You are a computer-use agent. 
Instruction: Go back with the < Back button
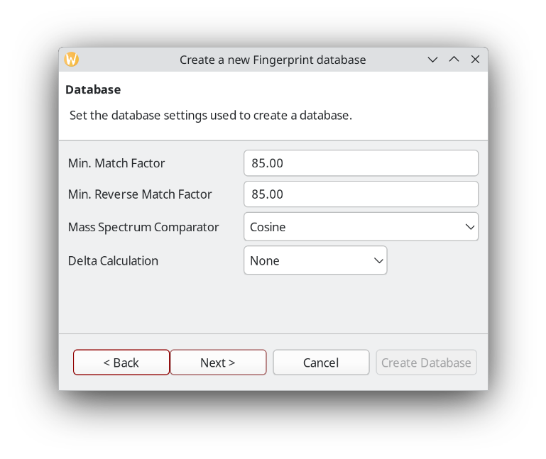pyautogui.click(x=121, y=363)
